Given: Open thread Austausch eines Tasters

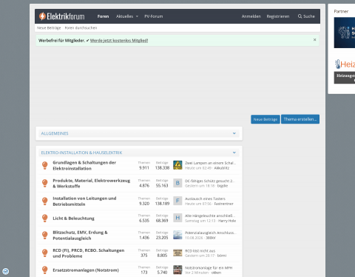Looking at the screenshot, I should (x=205, y=198).
